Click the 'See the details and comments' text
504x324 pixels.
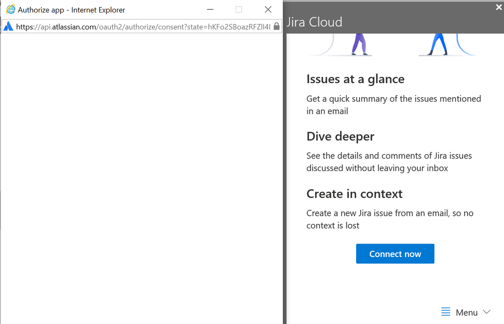pyautogui.click(x=389, y=162)
